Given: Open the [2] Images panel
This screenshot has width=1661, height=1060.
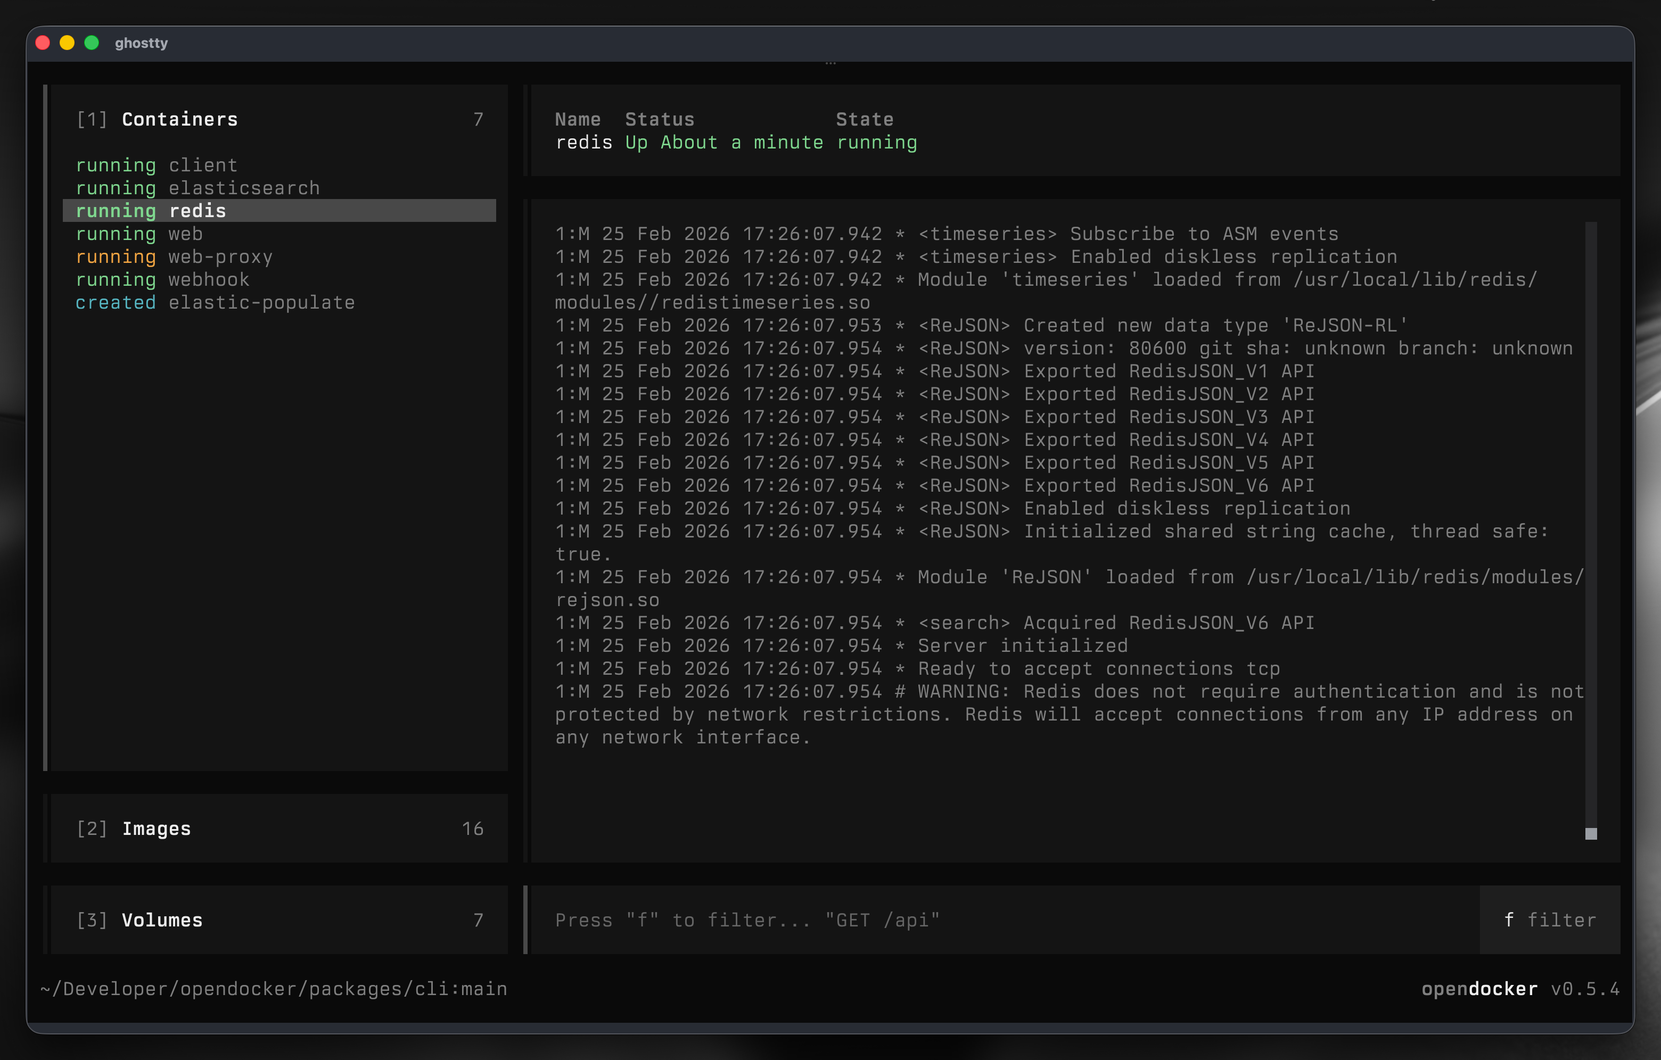Looking at the screenshot, I should click(278, 829).
